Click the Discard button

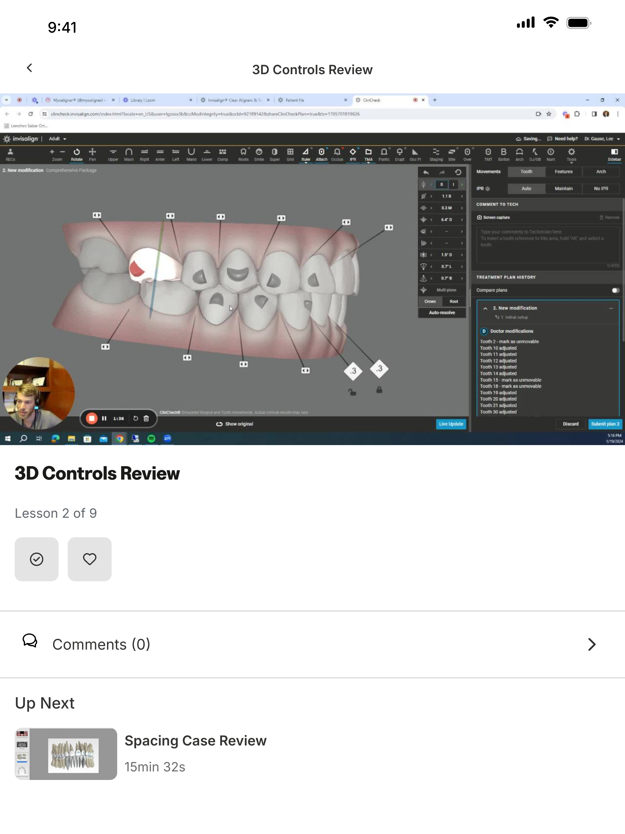click(571, 424)
